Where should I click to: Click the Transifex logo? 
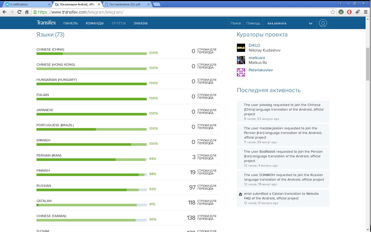pos(46,23)
